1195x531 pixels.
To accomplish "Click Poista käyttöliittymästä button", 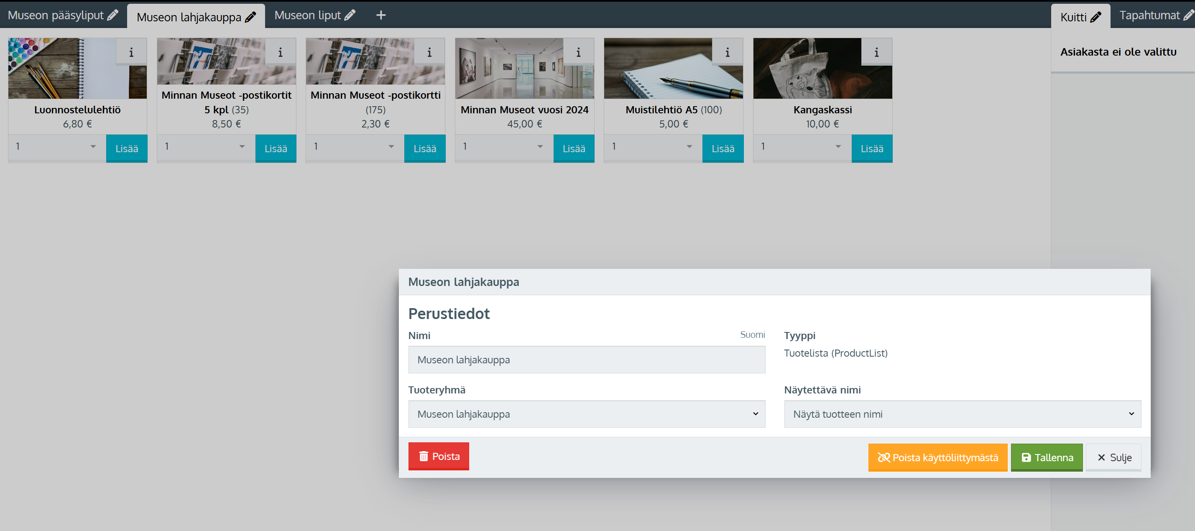I will pyautogui.click(x=937, y=458).
